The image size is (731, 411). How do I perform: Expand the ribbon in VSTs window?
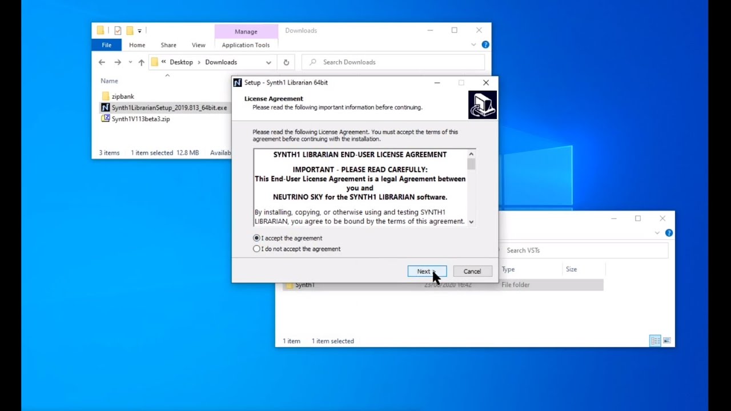657,233
